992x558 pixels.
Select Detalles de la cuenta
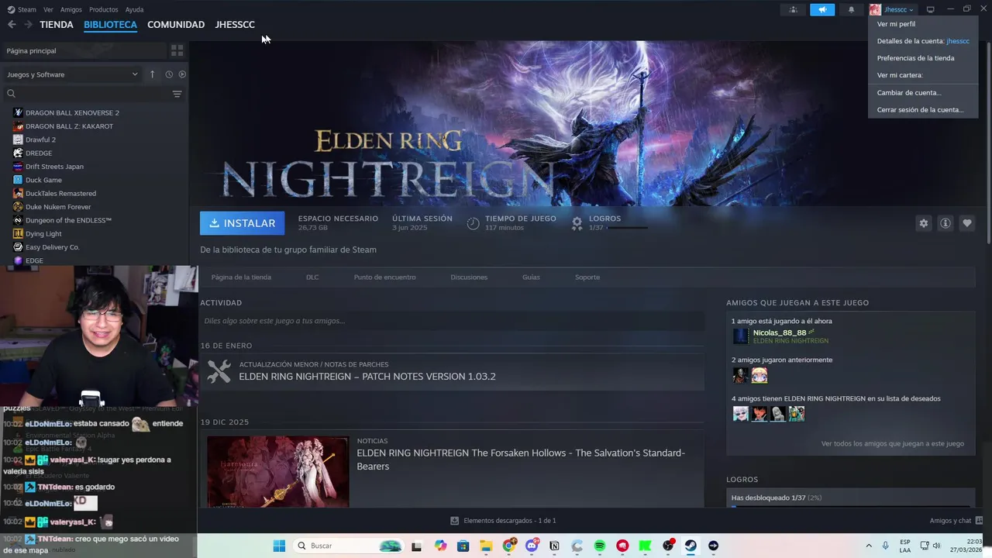click(x=923, y=41)
